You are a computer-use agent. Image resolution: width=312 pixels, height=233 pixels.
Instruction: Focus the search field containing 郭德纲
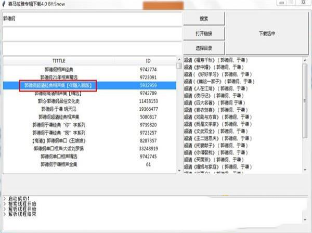[91, 19]
